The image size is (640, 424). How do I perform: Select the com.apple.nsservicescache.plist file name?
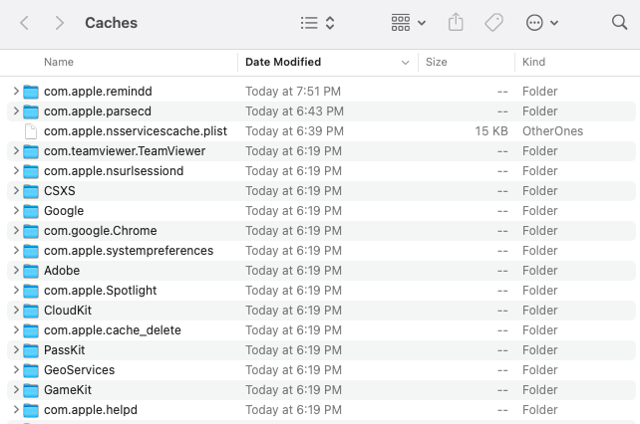click(x=136, y=131)
